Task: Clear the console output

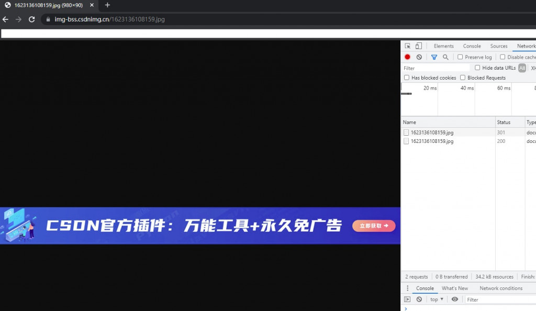Action: [x=419, y=299]
